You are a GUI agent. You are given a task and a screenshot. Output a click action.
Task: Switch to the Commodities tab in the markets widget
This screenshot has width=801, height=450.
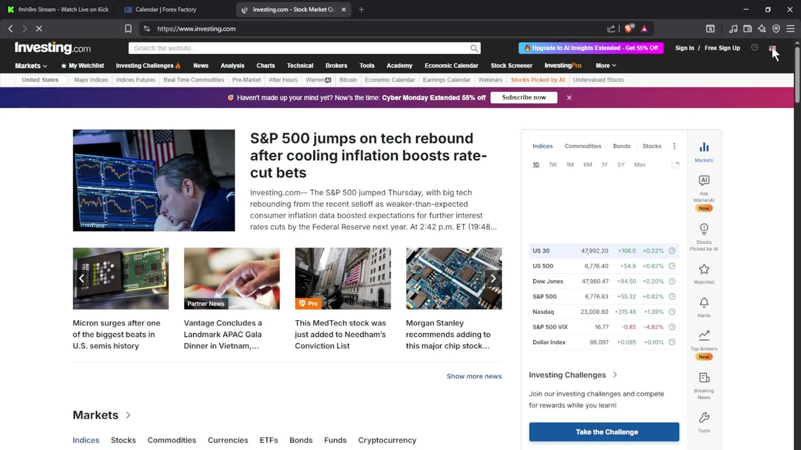(583, 146)
